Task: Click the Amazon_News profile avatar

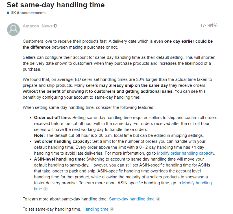Action: (13, 29)
